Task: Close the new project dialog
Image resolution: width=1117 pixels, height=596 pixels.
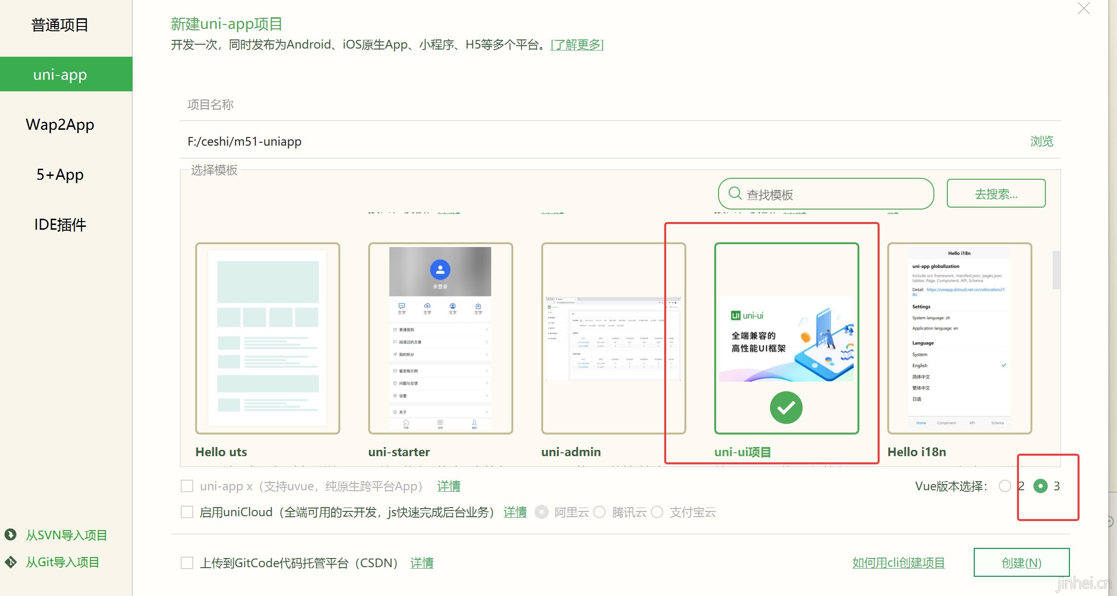Action: coord(1083,9)
